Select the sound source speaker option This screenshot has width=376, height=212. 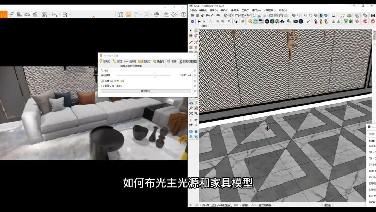[172, 62]
